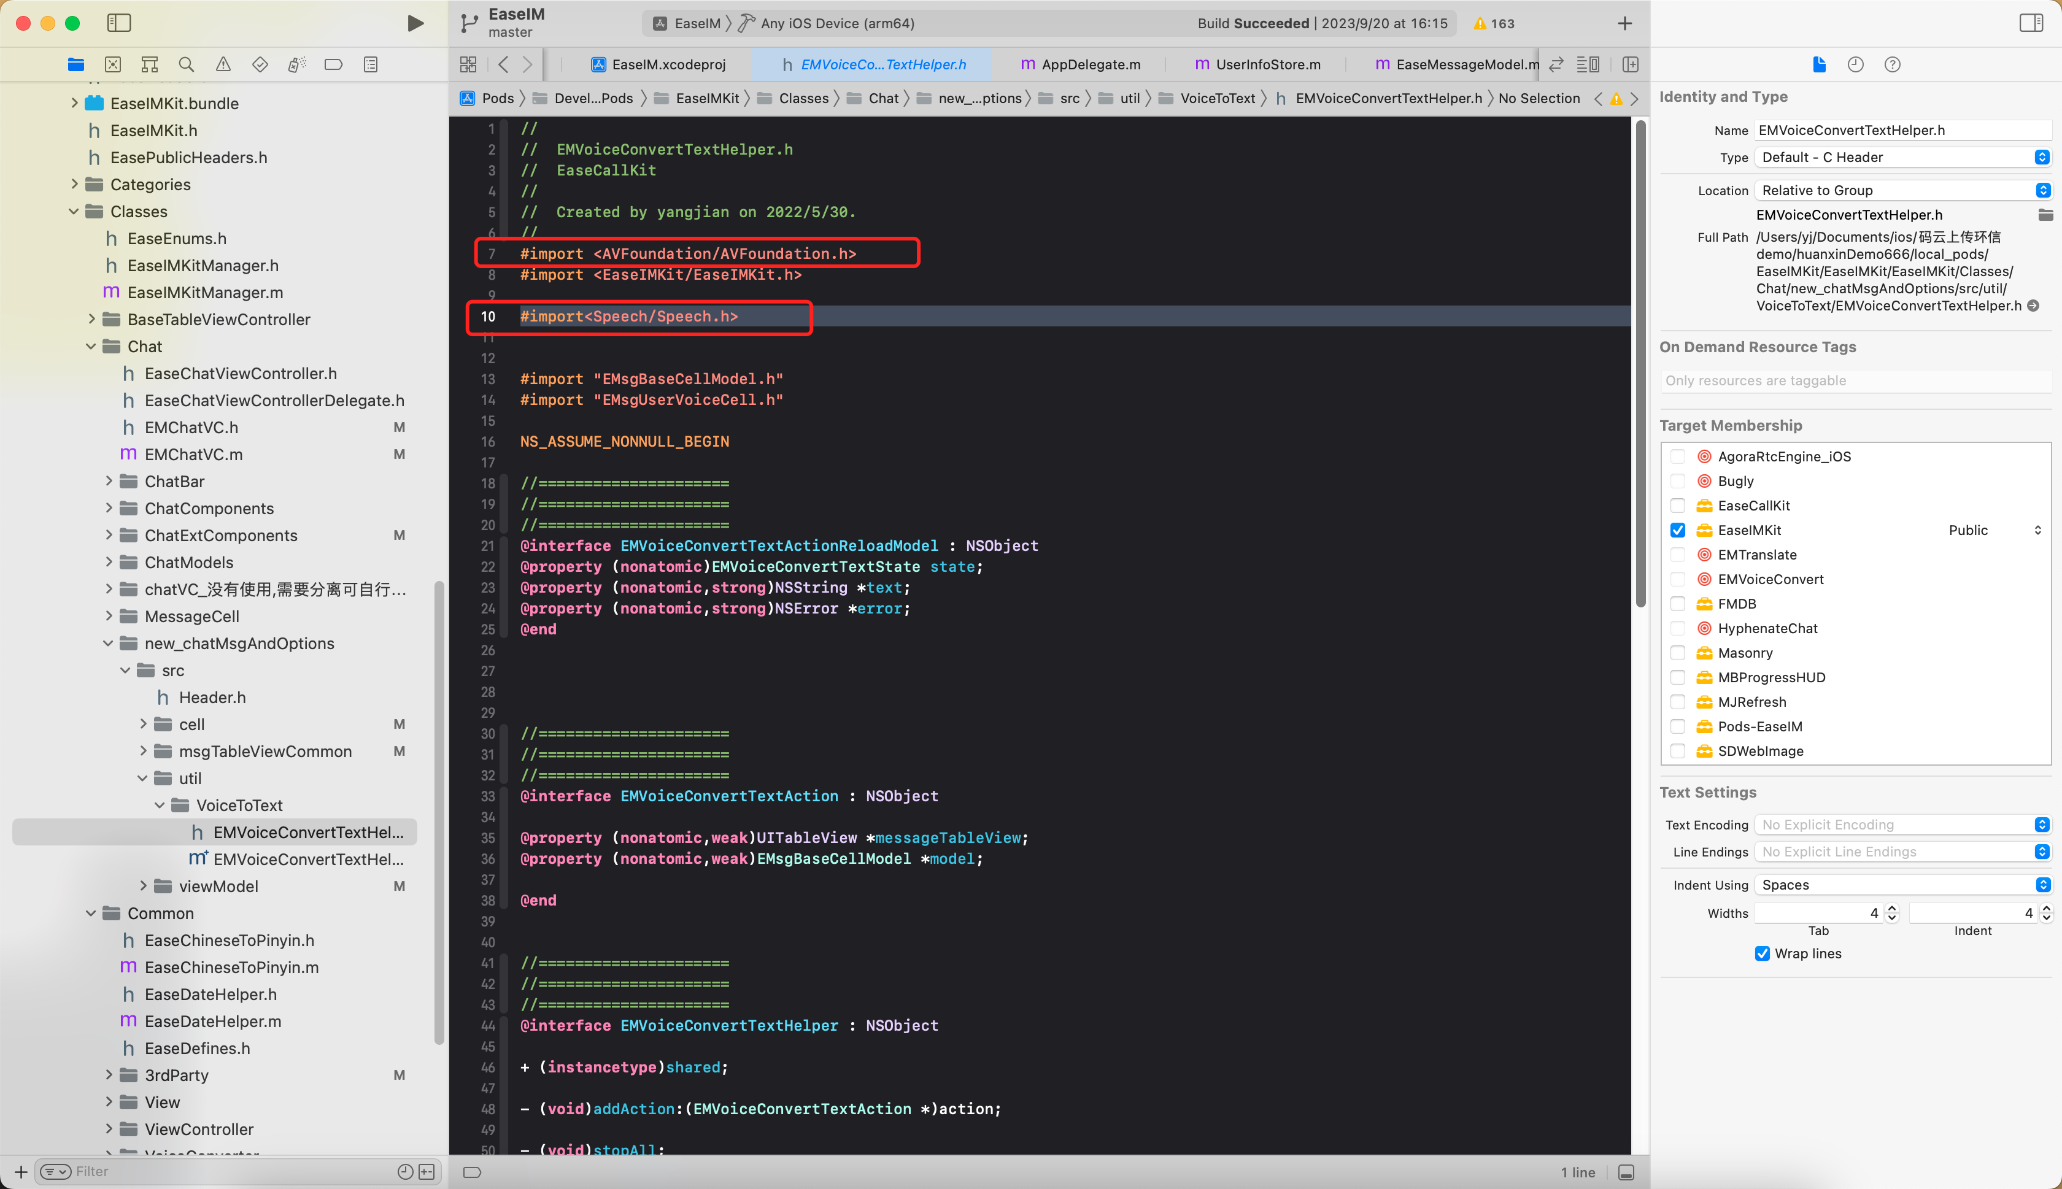
Task: Open the Find navigator magnifier icon
Action: point(186,64)
